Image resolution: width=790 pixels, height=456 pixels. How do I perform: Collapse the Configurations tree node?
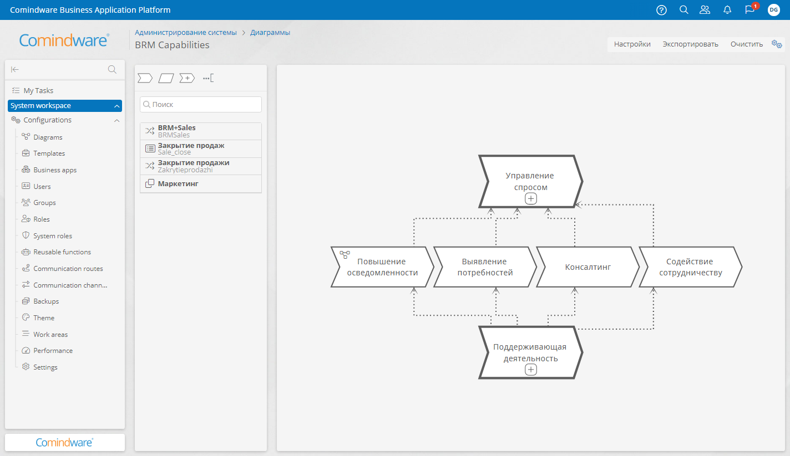[117, 120]
